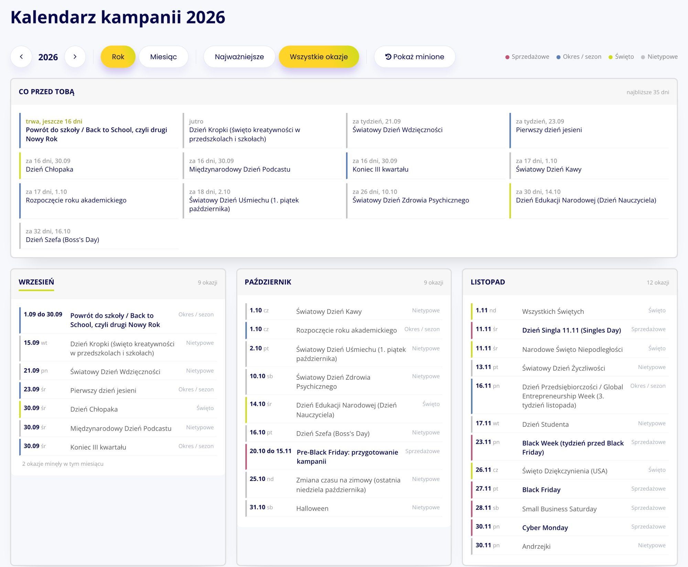Open Dzień Chłopaka upcoming card
The width and height of the screenshot is (688, 567).
(x=99, y=166)
